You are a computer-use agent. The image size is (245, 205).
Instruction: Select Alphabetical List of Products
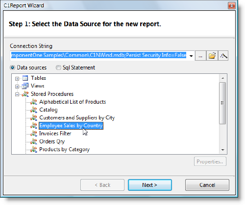click(73, 102)
